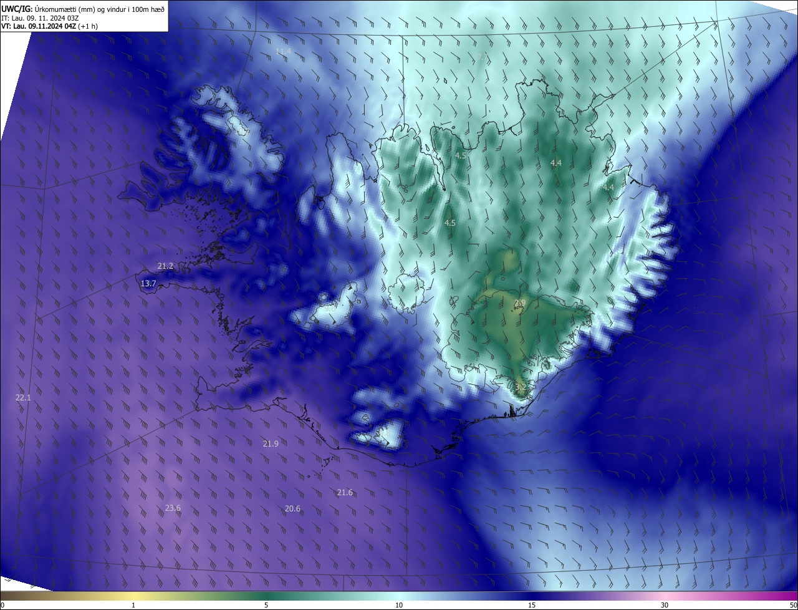Click the 23.6 value label

point(173,508)
